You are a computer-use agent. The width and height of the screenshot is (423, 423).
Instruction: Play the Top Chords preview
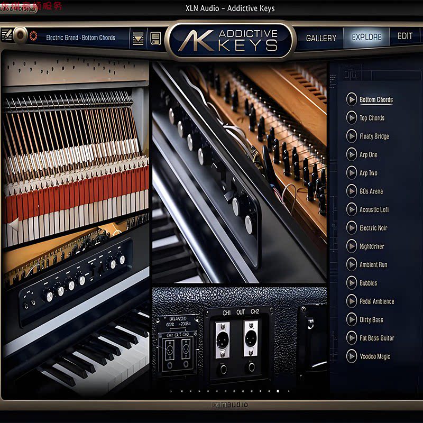point(352,117)
